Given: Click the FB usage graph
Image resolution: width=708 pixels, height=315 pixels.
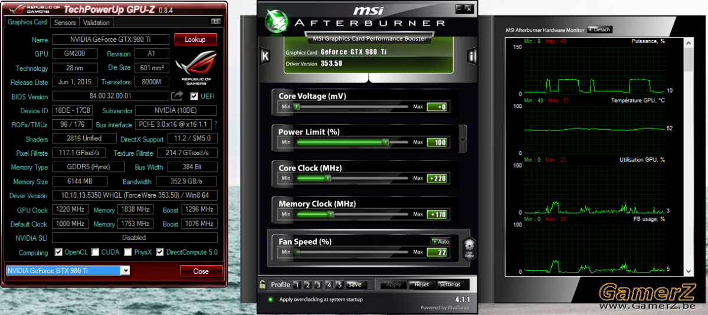Looking at the screenshot, I should click(x=594, y=247).
